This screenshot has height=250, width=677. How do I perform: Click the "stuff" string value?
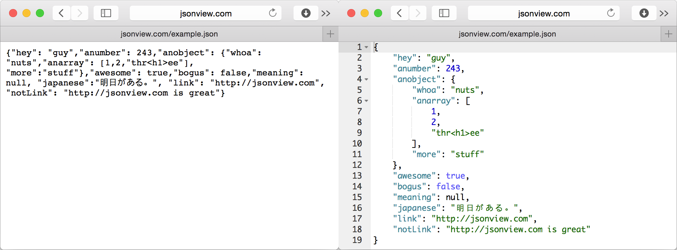click(467, 154)
